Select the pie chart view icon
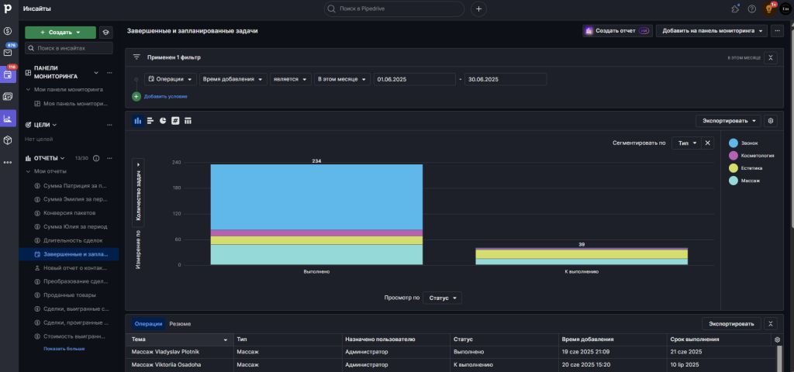Viewport: 794px width, 372px height. (163, 120)
